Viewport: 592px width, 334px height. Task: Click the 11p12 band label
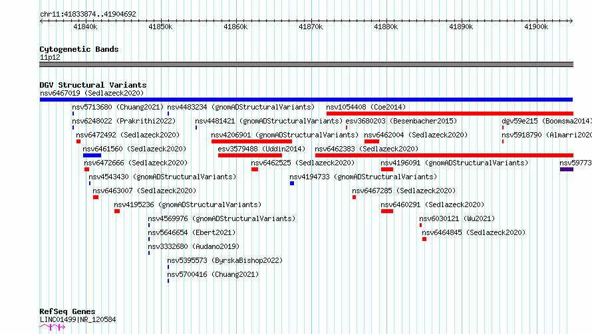click(x=50, y=57)
